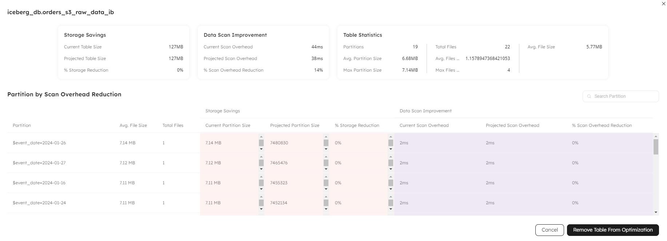Click down arrow in 7455323 Projected Partition Size cell
Screen dimensions: 667x241
point(326,189)
